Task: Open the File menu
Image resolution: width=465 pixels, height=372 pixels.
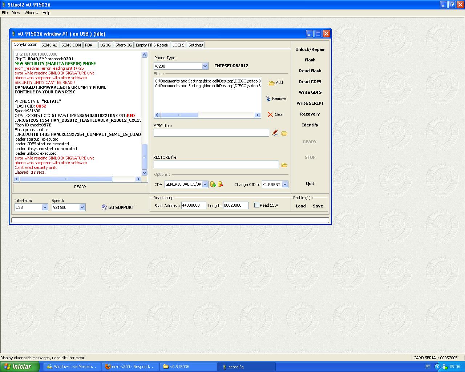Action: tap(5, 13)
